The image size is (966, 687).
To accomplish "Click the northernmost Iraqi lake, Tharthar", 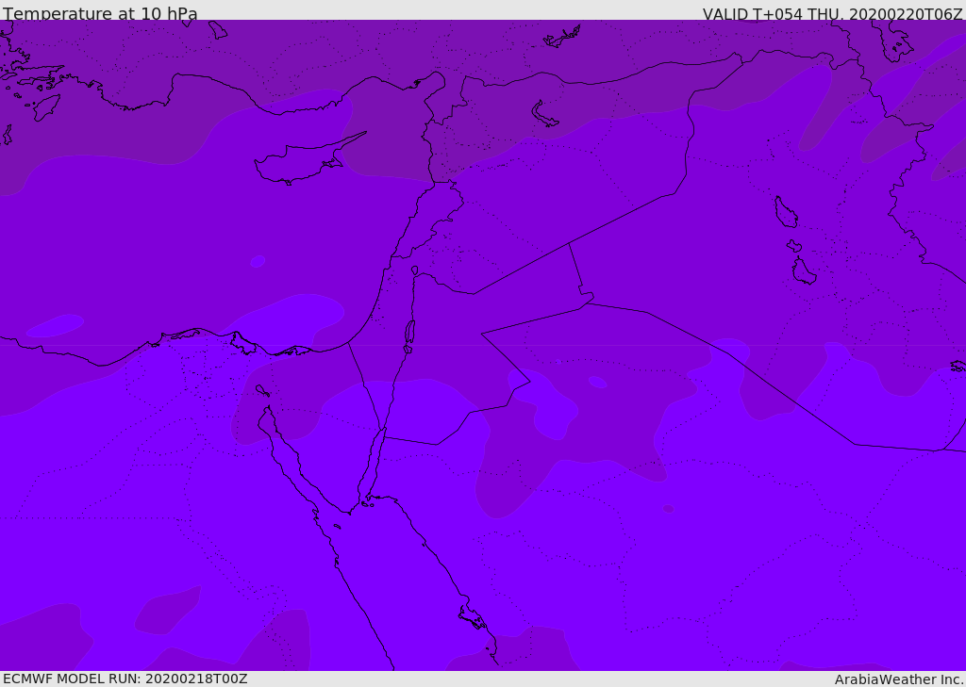I will 785,212.
